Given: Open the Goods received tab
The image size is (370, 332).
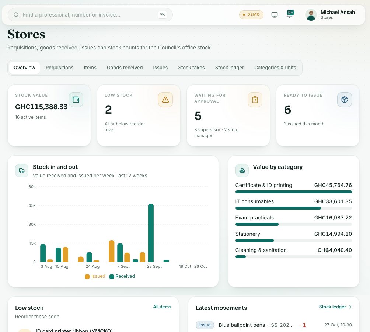Looking at the screenshot, I should [x=125, y=68].
